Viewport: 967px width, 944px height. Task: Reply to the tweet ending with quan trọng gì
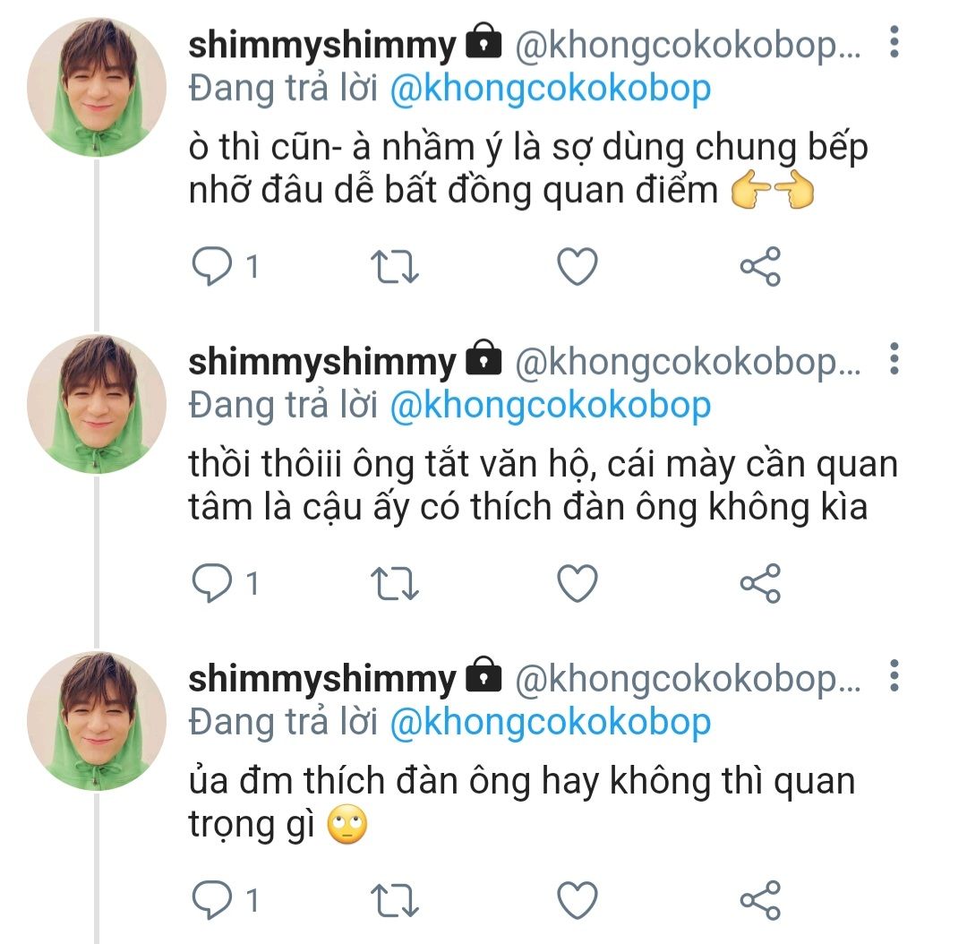212,900
